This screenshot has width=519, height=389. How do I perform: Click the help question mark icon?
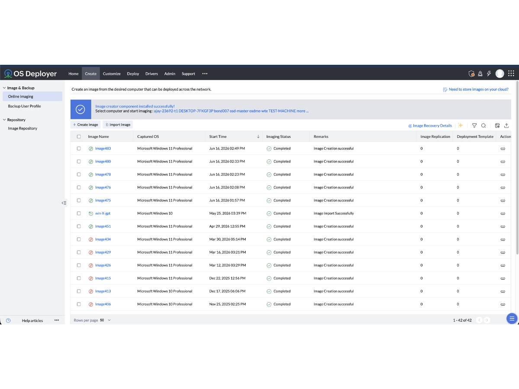(8, 320)
